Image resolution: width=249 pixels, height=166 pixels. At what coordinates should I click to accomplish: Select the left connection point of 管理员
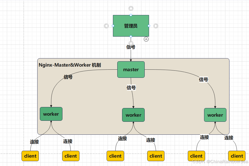point(113,26)
